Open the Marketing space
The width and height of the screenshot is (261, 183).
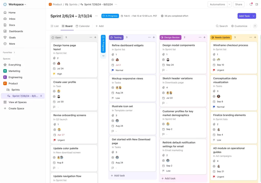14,71
